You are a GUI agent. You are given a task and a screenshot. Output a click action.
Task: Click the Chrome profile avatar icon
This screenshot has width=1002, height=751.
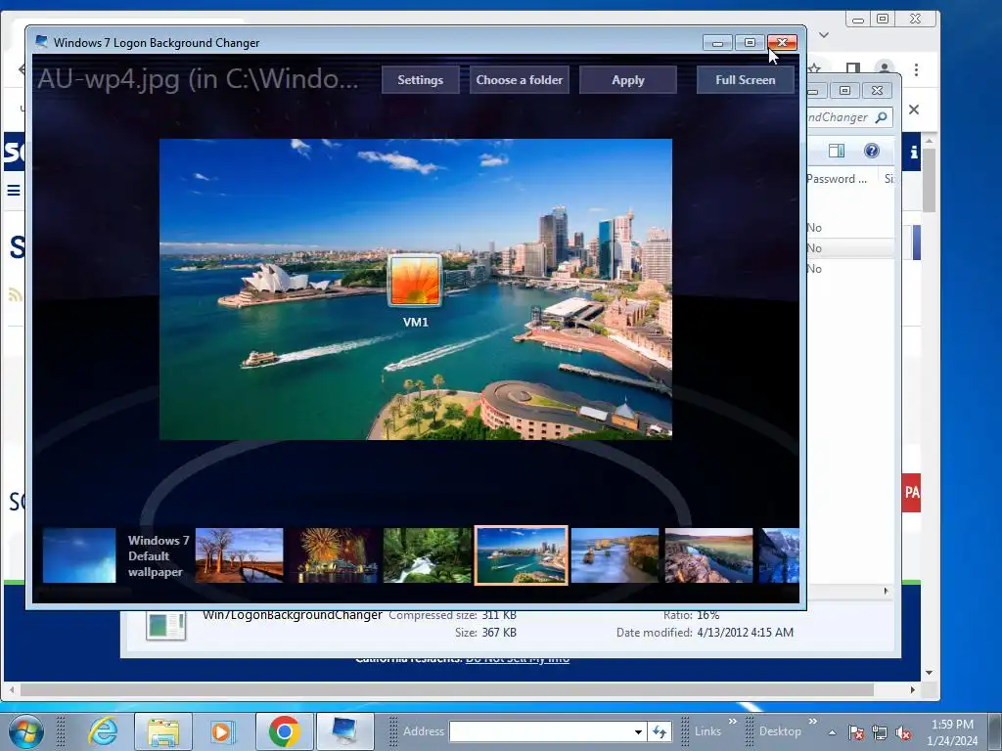pos(885,68)
